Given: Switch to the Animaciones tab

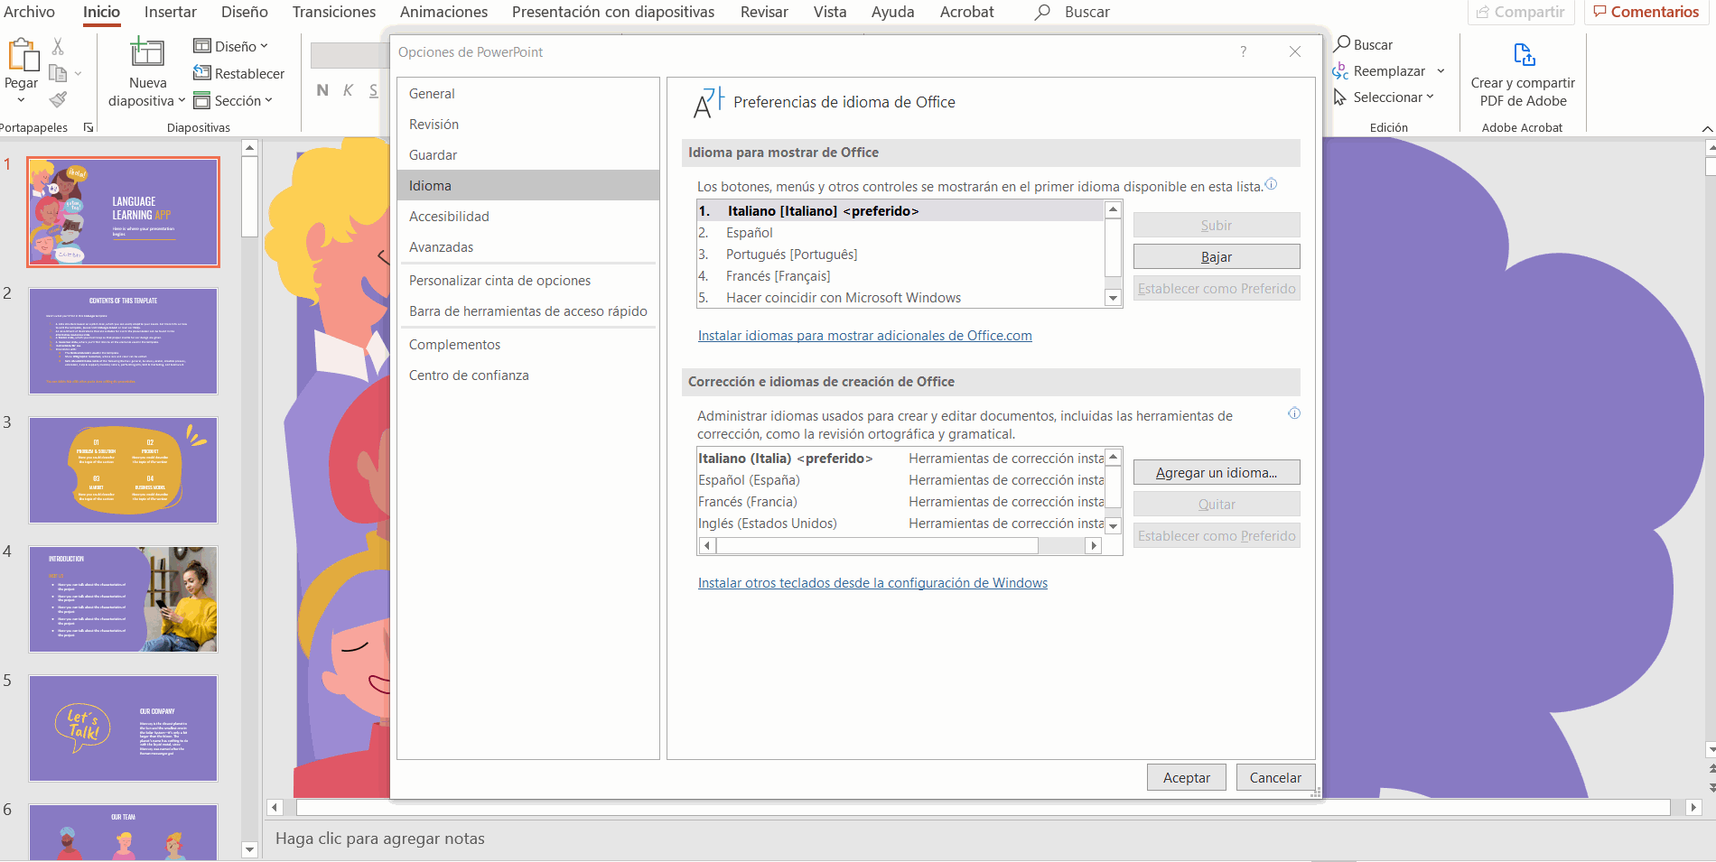Looking at the screenshot, I should pos(443,12).
